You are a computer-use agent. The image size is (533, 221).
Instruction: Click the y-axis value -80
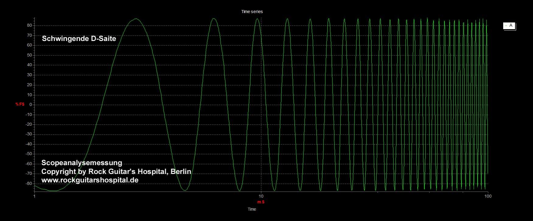[29, 183]
